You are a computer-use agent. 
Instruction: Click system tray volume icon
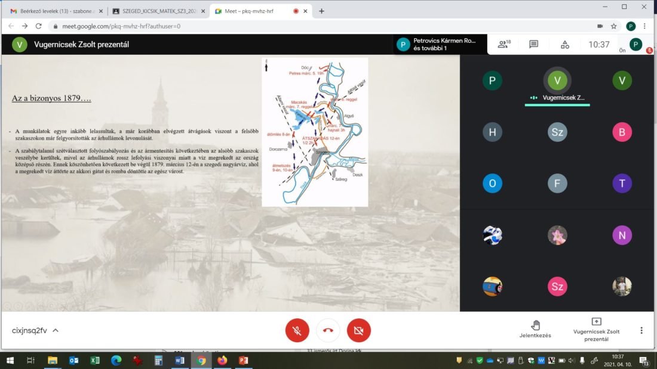coord(572,360)
